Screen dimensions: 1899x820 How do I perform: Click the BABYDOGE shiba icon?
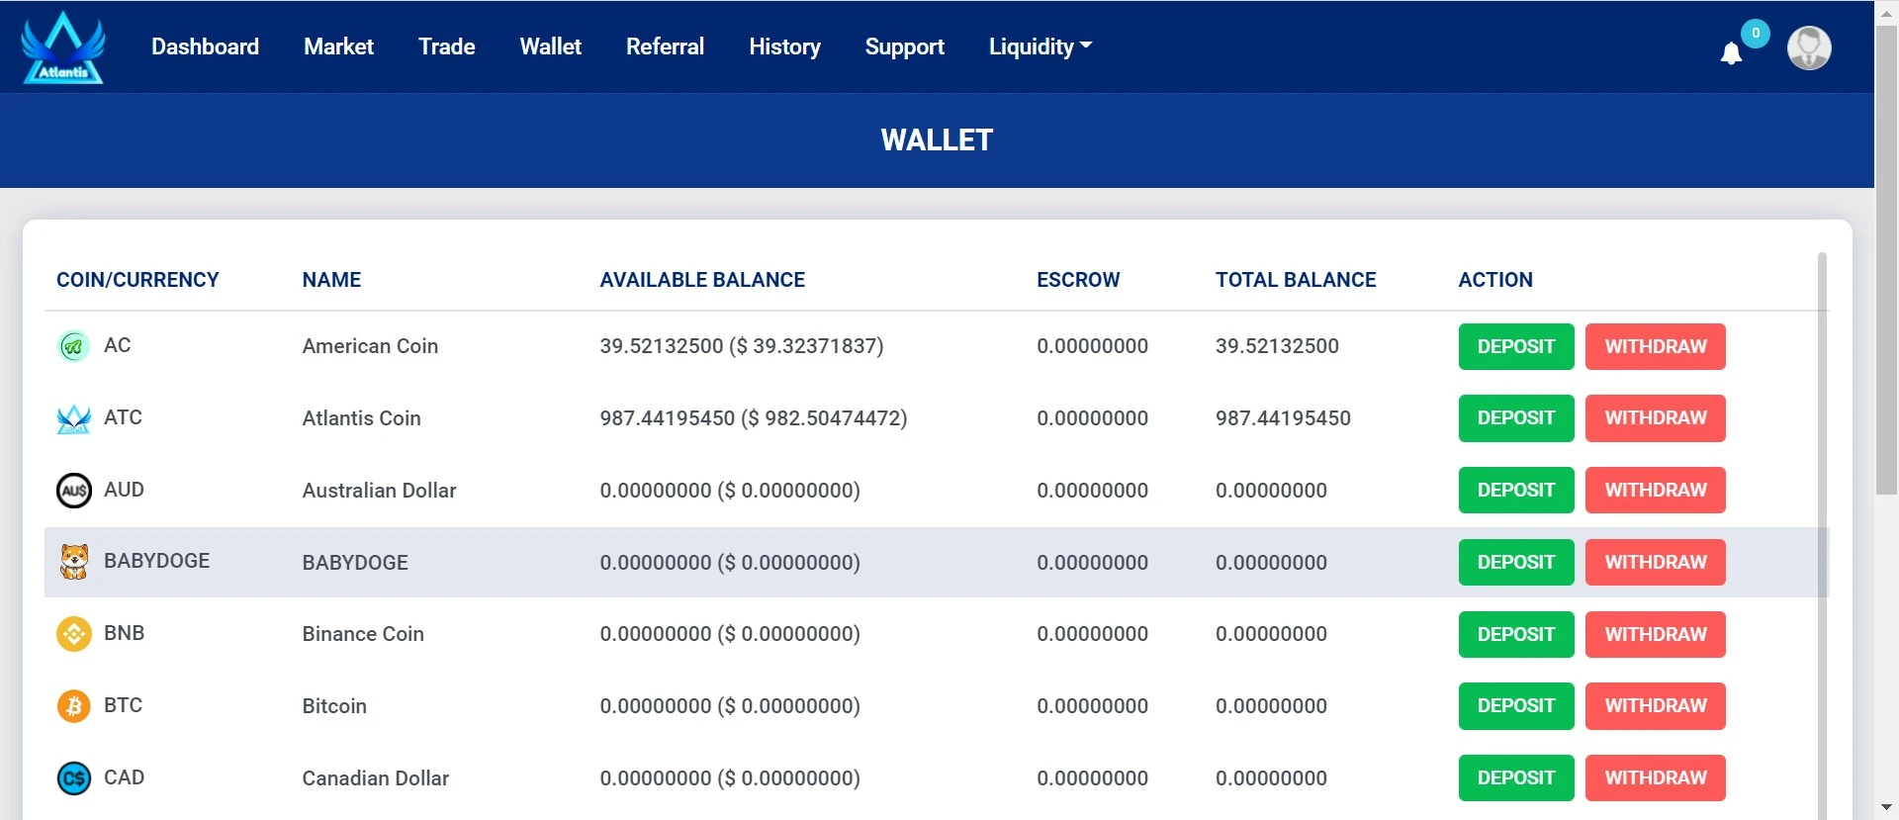point(74,562)
